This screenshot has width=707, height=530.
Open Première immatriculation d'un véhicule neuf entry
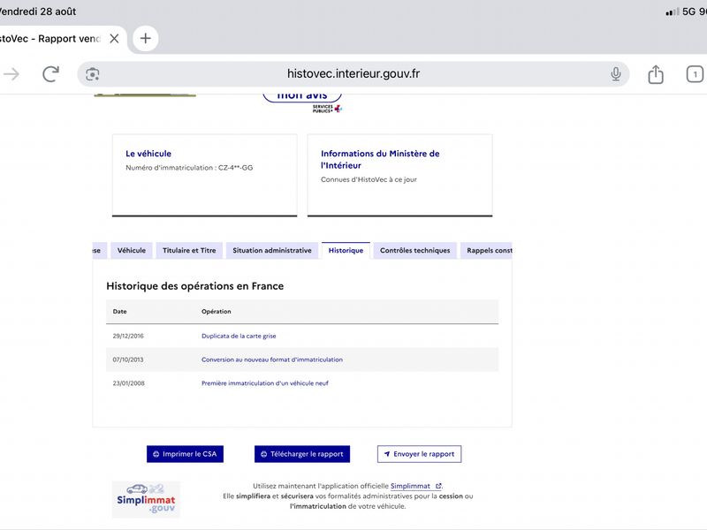(264, 383)
